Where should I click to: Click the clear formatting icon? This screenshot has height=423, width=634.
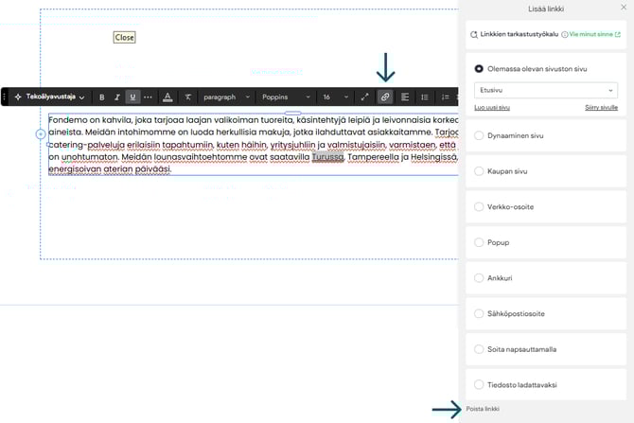(x=187, y=97)
